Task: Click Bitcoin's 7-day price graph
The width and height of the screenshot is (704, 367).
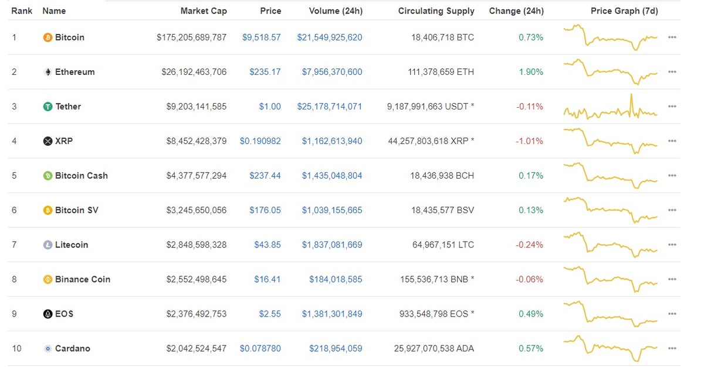Action: 610,37
